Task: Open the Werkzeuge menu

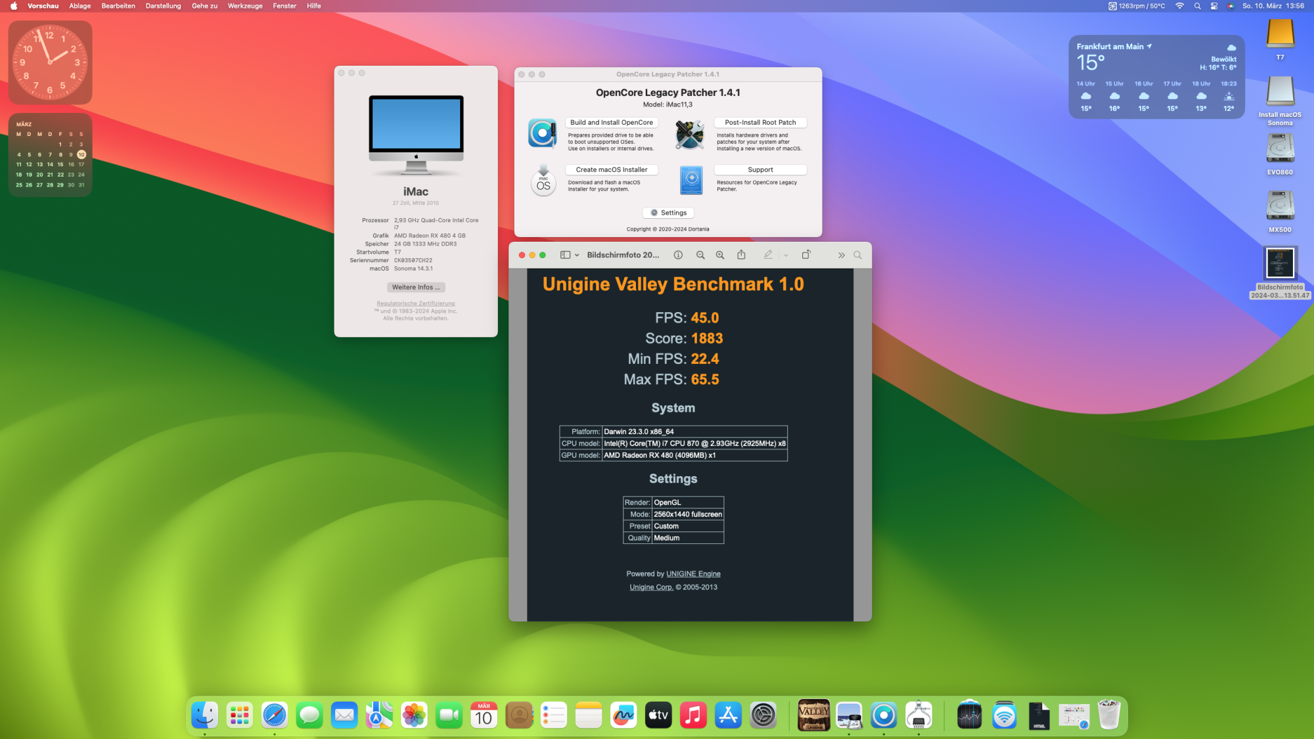Action: (244, 6)
